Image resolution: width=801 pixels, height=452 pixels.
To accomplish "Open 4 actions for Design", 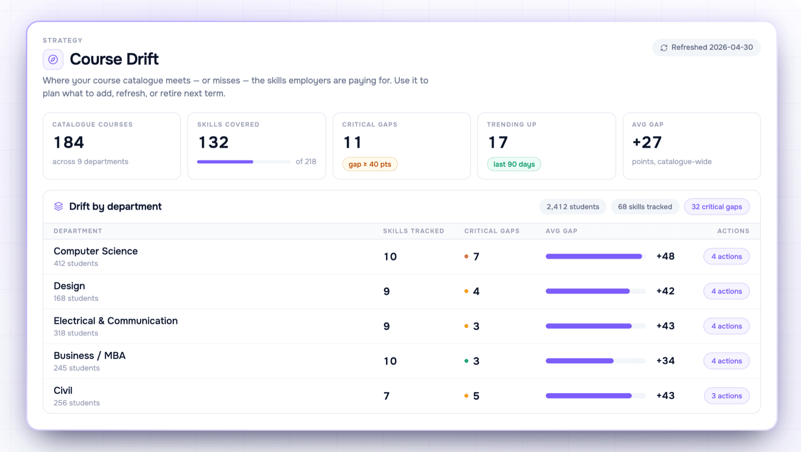I will point(726,291).
